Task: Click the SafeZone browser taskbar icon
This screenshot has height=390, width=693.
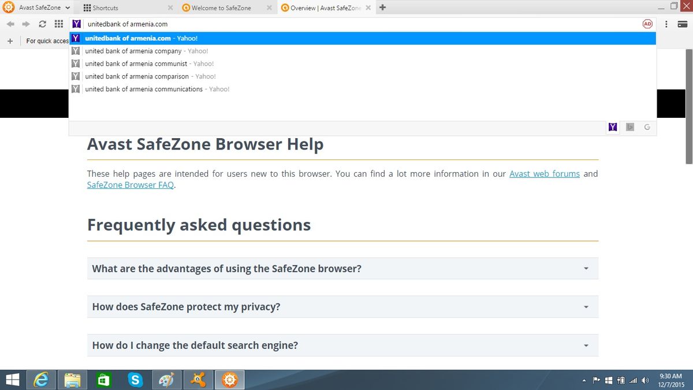Action: (230, 380)
